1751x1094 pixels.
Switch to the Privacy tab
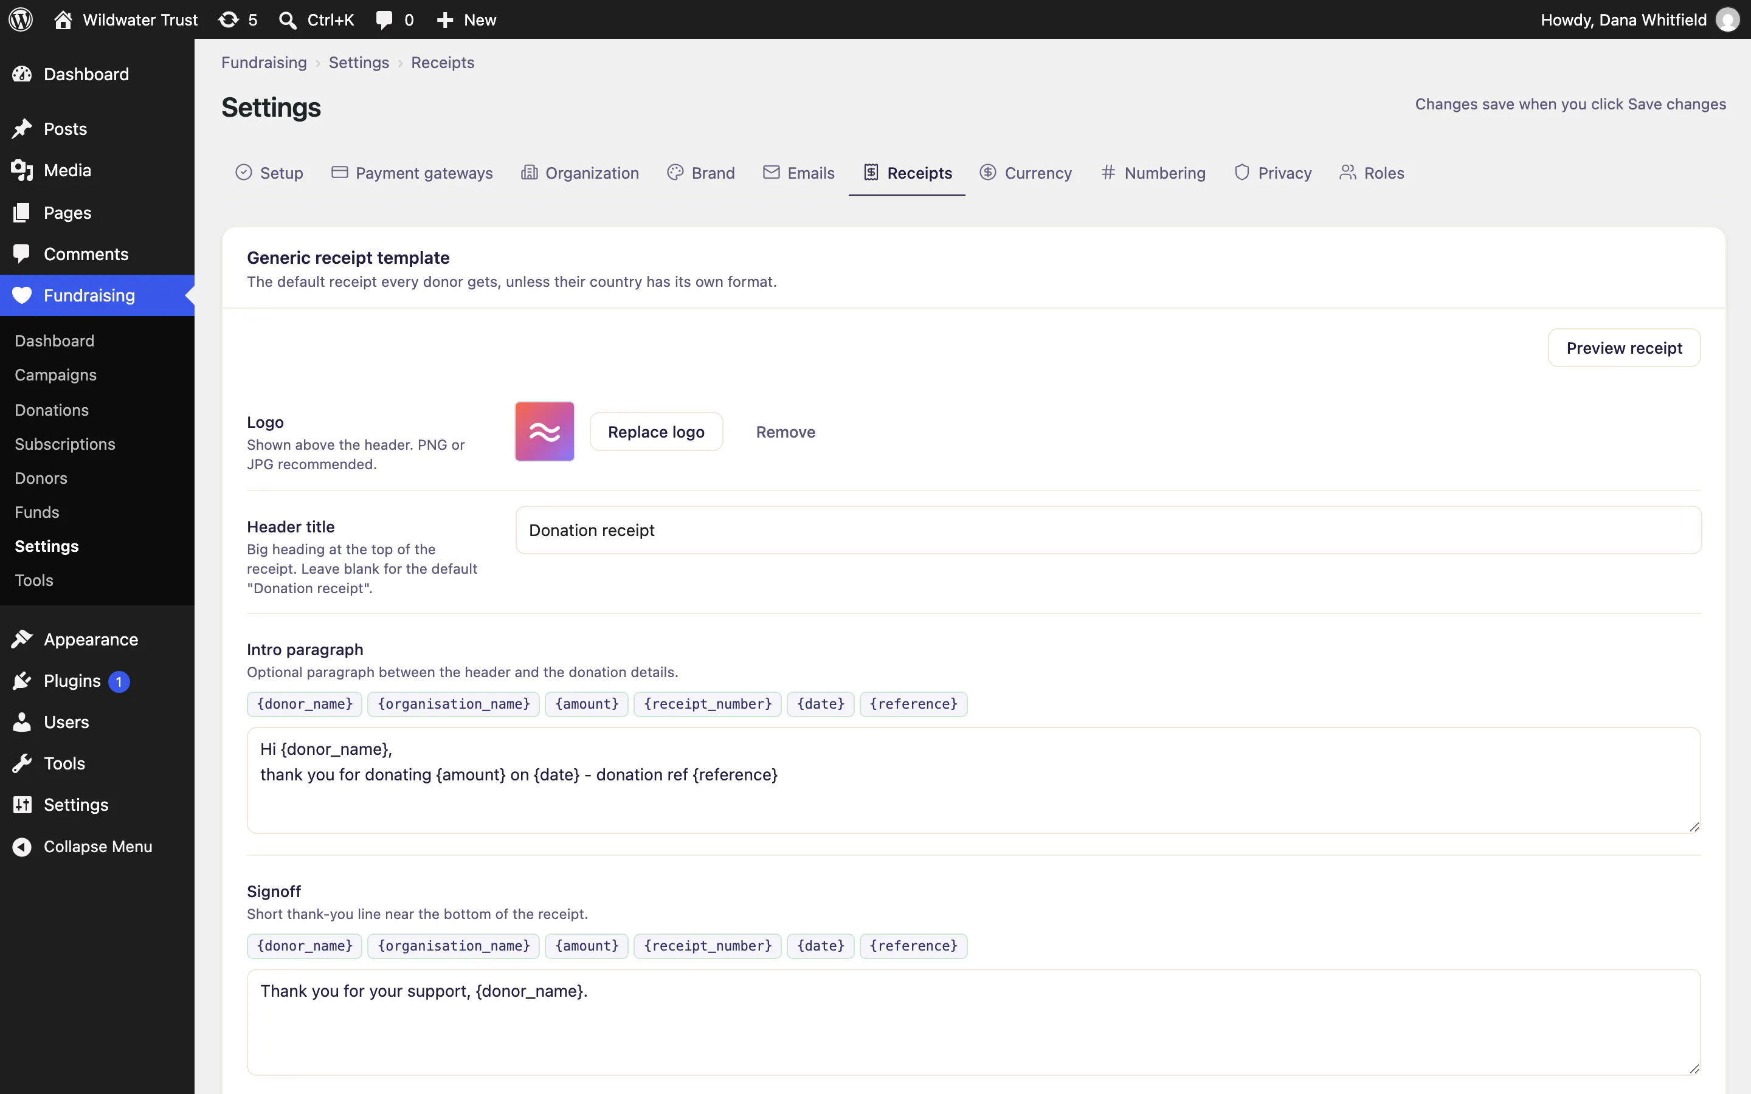(1273, 173)
